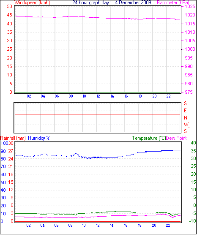Click the N wind direction label

point(186,118)
